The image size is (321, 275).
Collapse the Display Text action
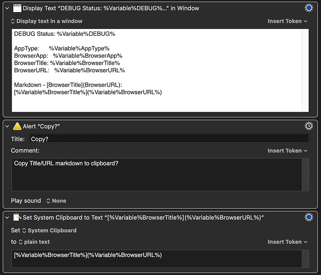point(7,8)
